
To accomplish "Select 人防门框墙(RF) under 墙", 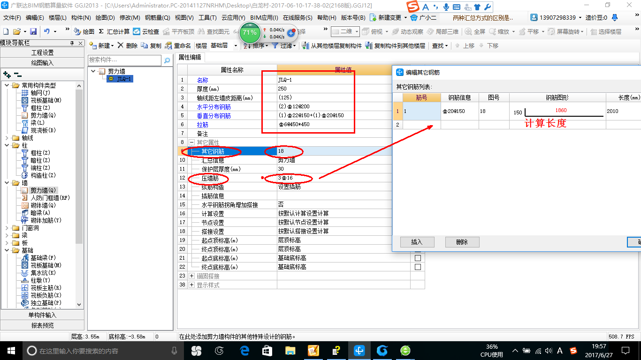I will (46, 198).
